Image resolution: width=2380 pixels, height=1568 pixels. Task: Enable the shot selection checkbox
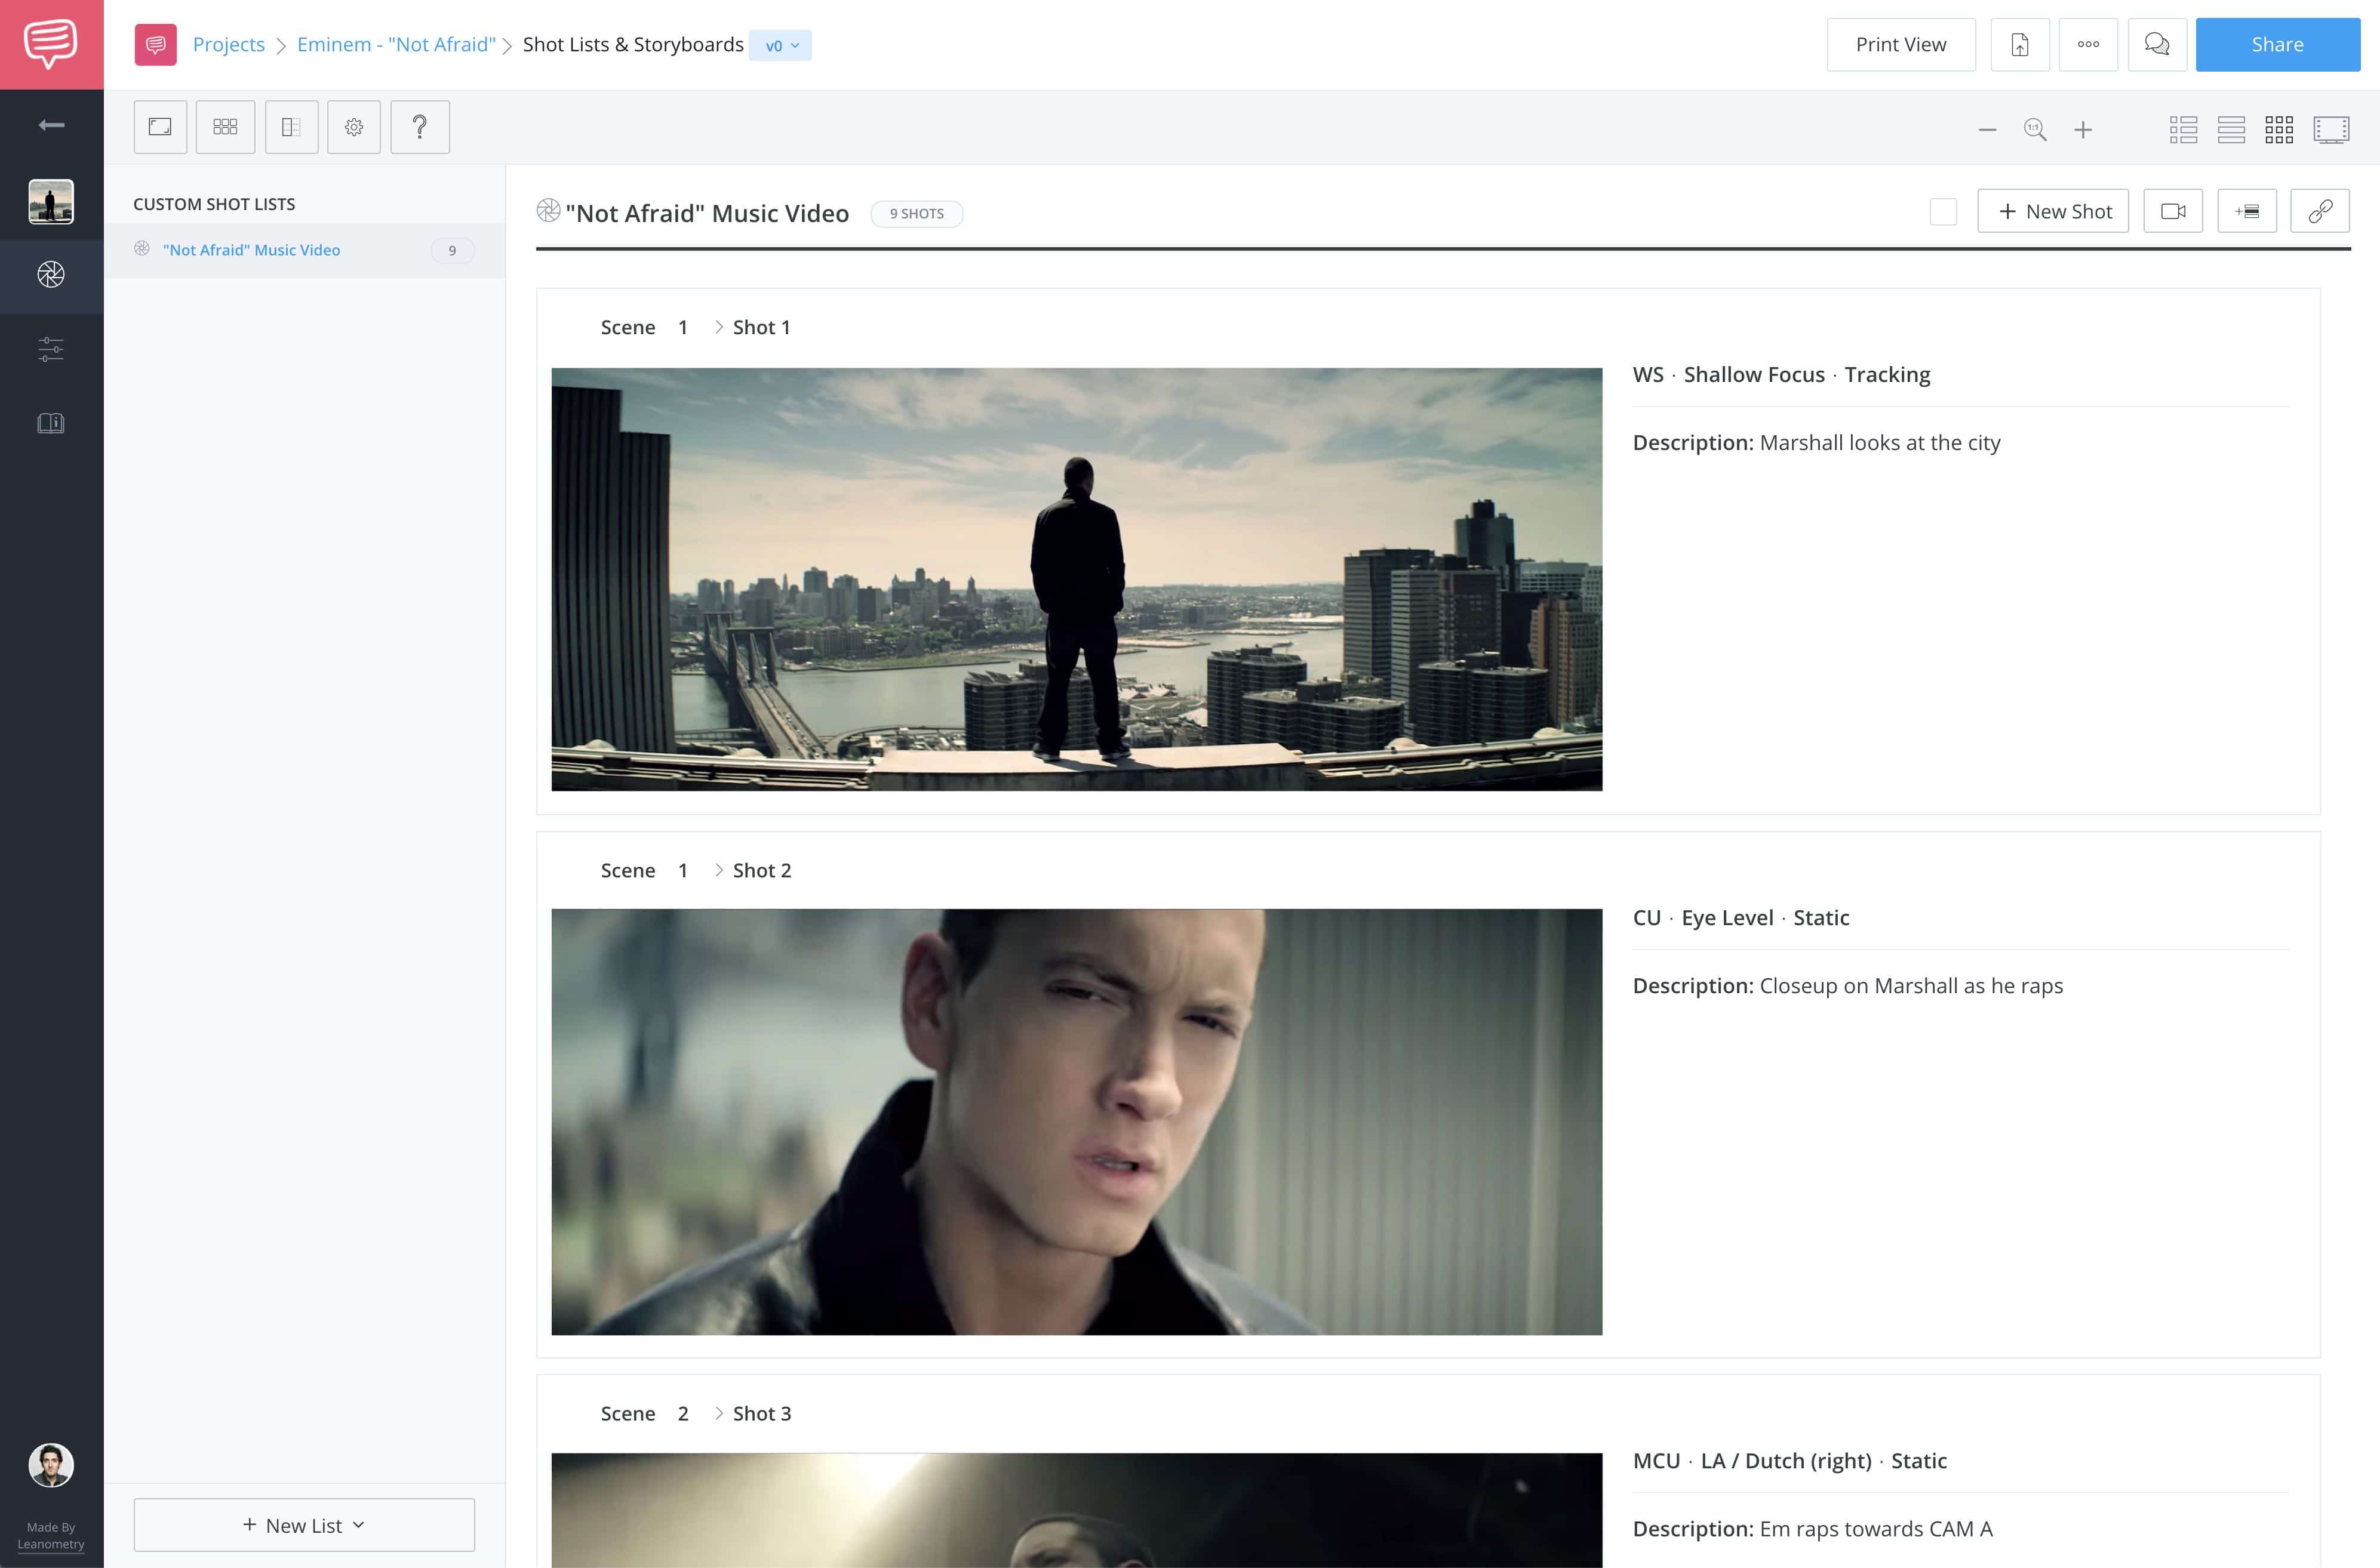[1942, 210]
